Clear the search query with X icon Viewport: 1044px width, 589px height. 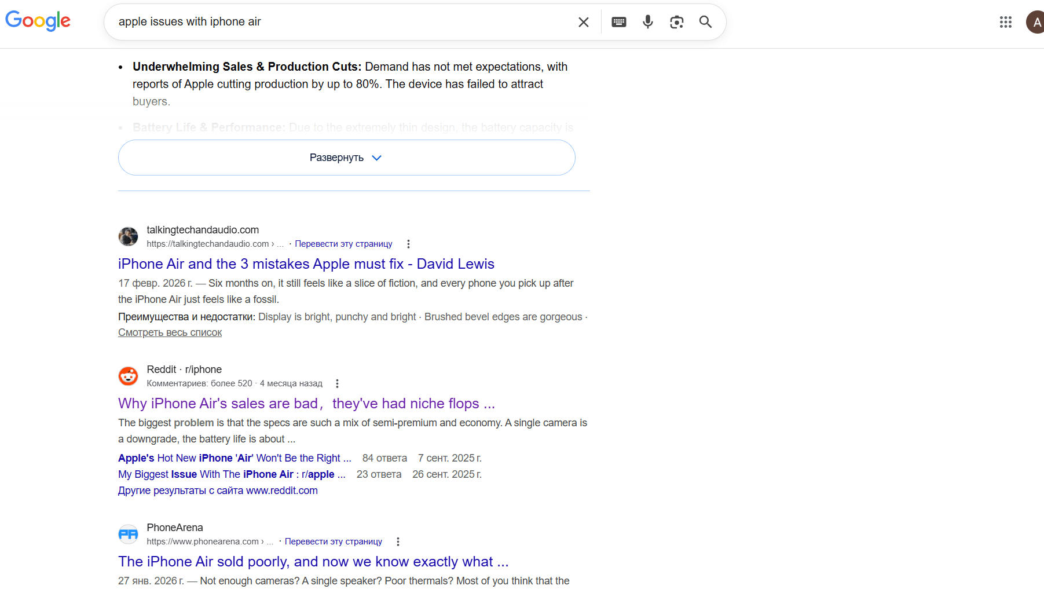click(x=583, y=22)
